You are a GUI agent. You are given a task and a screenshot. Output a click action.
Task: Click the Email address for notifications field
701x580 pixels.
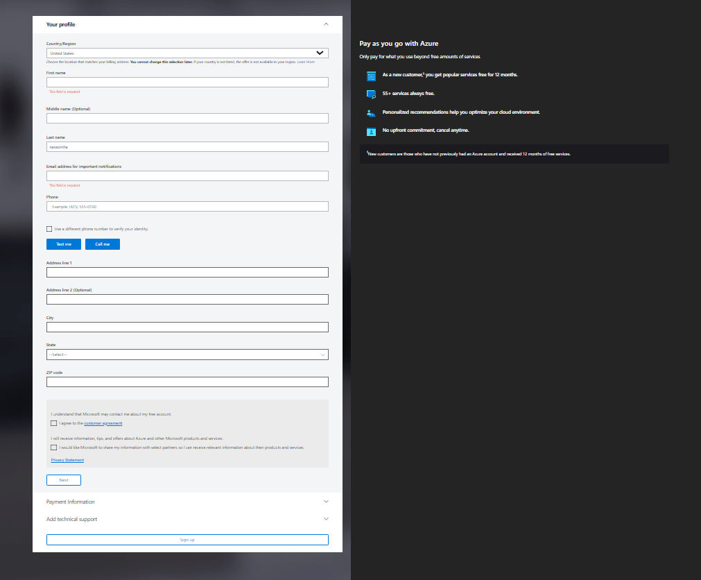[187, 176]
